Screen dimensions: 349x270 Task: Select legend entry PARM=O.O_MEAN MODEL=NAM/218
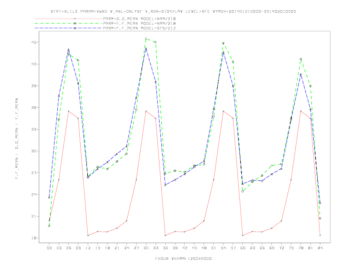(x=139, y=19)
